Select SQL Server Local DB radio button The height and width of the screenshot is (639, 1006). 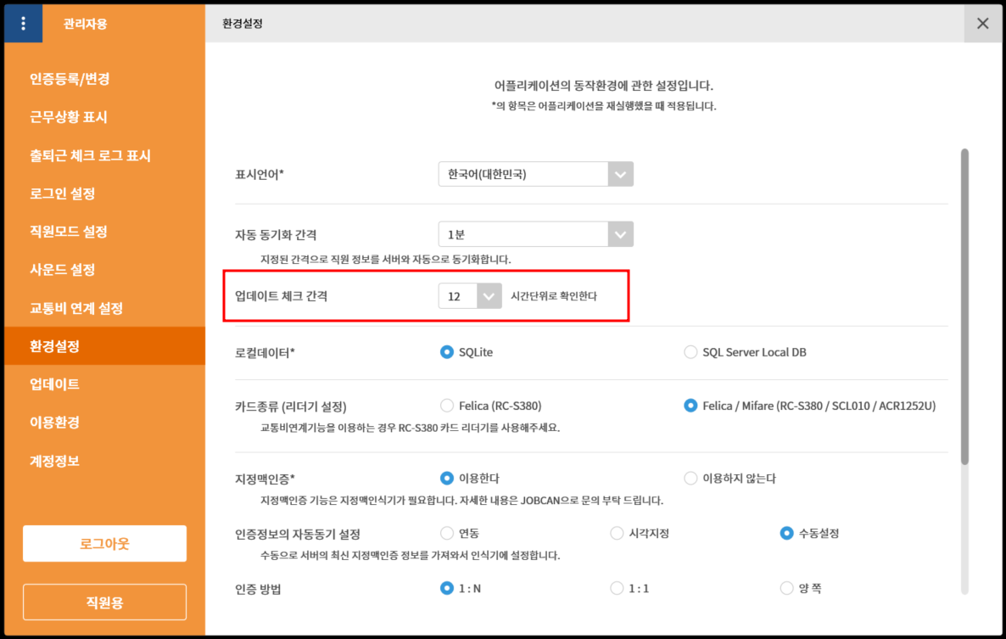(x=690, y=352)
